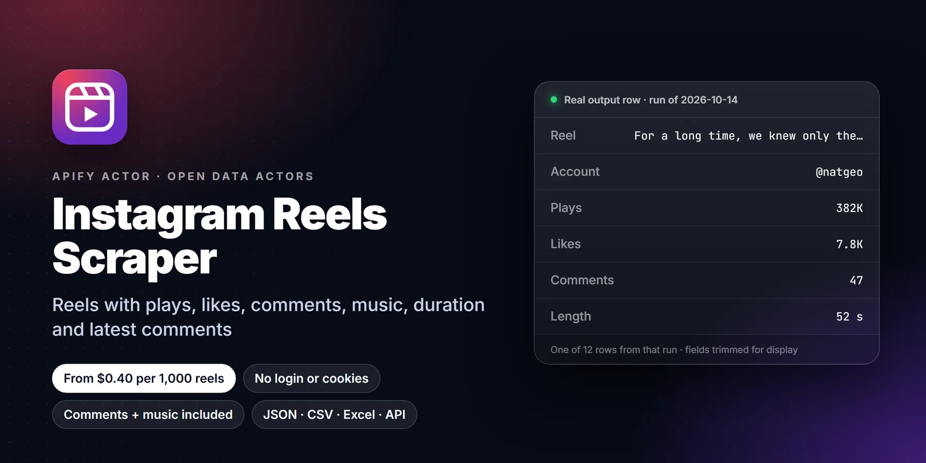Click the 'JSON · CSV · Excel · API' pill
Screen dimensions: 926x463
(334, 415)
